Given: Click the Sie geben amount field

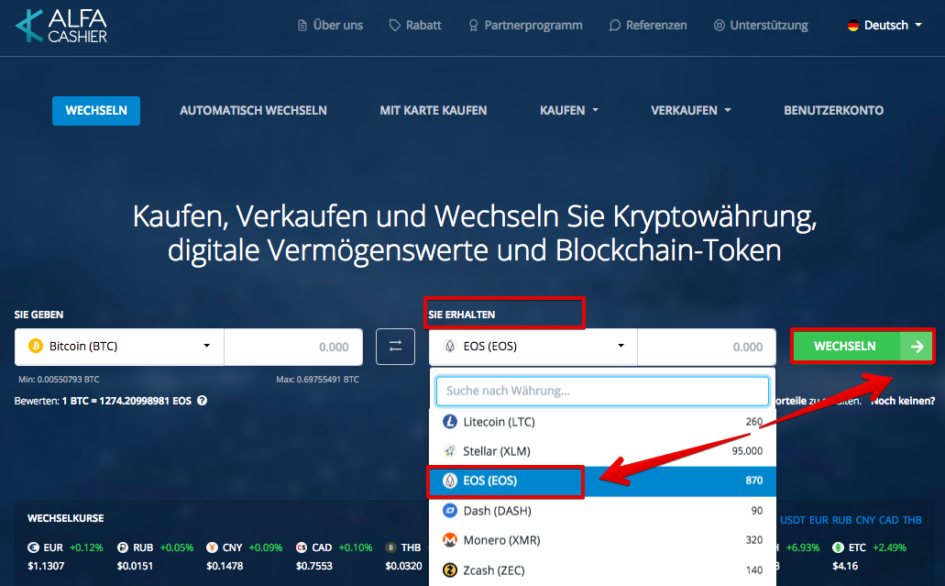Looking at the screenshot, I should coord(293,347).
